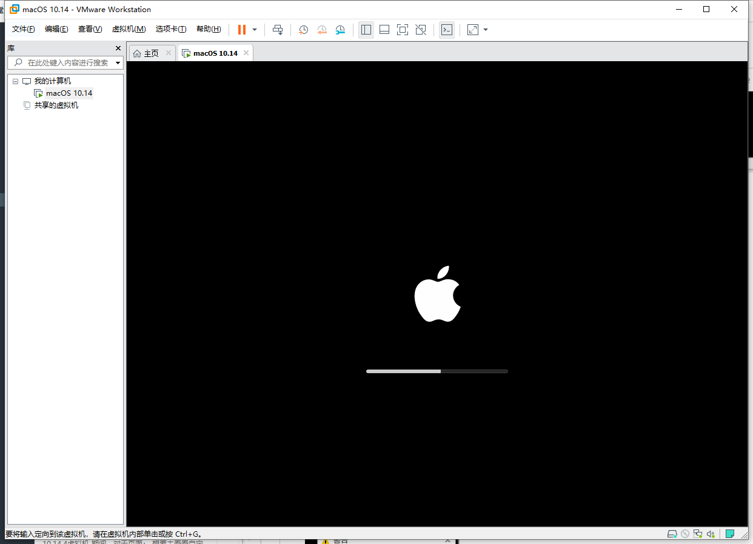
Task: Open the 帮助(H) menu
Action: 209,29
